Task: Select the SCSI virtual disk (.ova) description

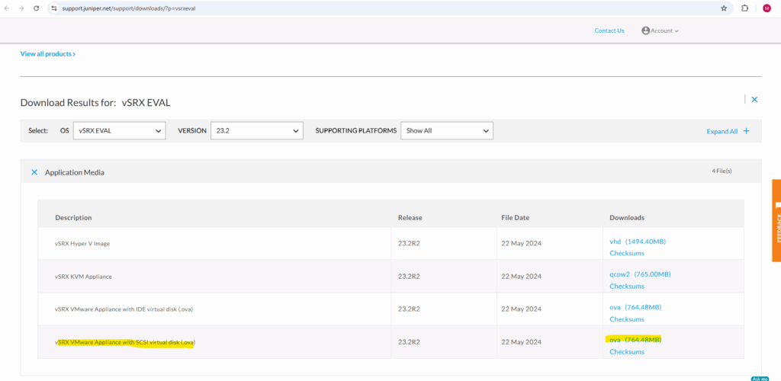Action: click(125, 342)
